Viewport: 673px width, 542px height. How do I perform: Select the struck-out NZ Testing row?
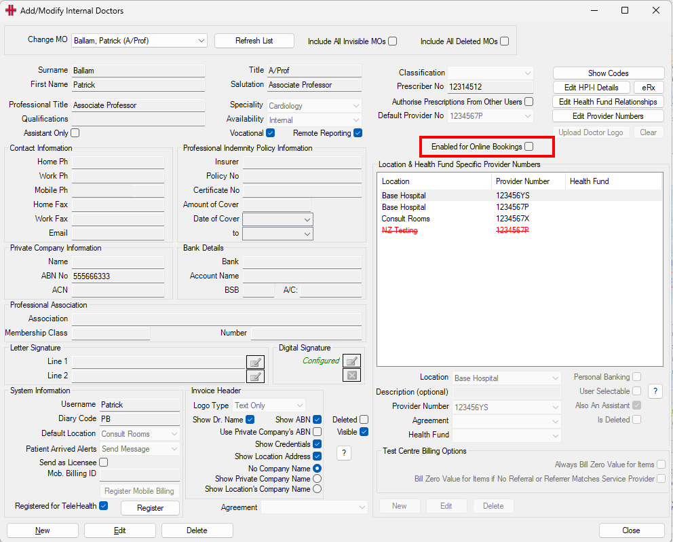pyautogui.click(x=520, y=230)
